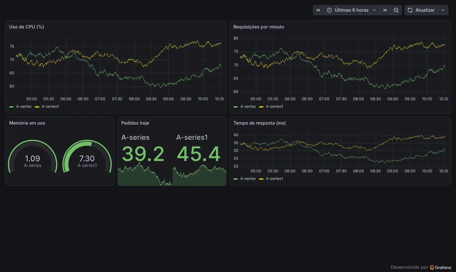The image size is (456, 272).
Task: Click the 'Tempo de resposta (ms)' panel title
Action: 259,123
